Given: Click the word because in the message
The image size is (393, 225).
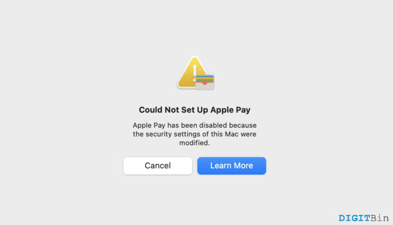Looking at the screenshot, I should pos(243,125).
